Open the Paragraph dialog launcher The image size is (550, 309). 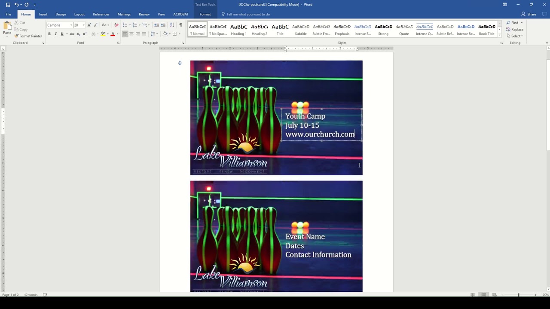coord(183,43)
